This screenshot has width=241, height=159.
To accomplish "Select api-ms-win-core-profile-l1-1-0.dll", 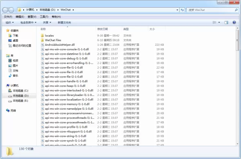I will [66, 127].
